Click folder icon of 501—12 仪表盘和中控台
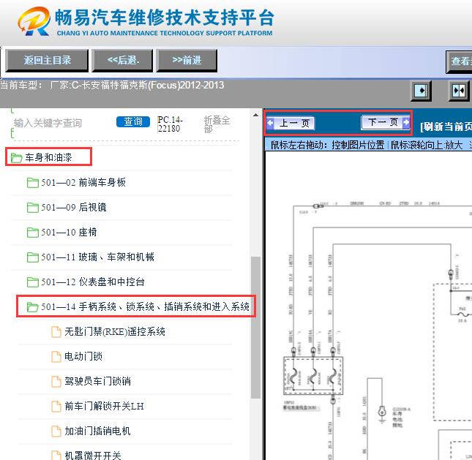The height and width of the screenshot is (460, 472). (x=32, y=282)
